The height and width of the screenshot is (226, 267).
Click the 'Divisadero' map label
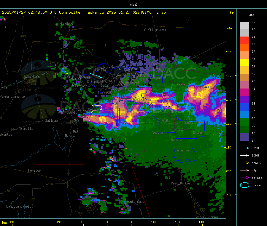tap(64, 23)
